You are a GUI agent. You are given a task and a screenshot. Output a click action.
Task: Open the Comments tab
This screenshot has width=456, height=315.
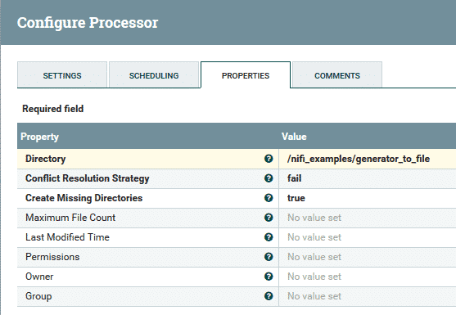(337, 74)
